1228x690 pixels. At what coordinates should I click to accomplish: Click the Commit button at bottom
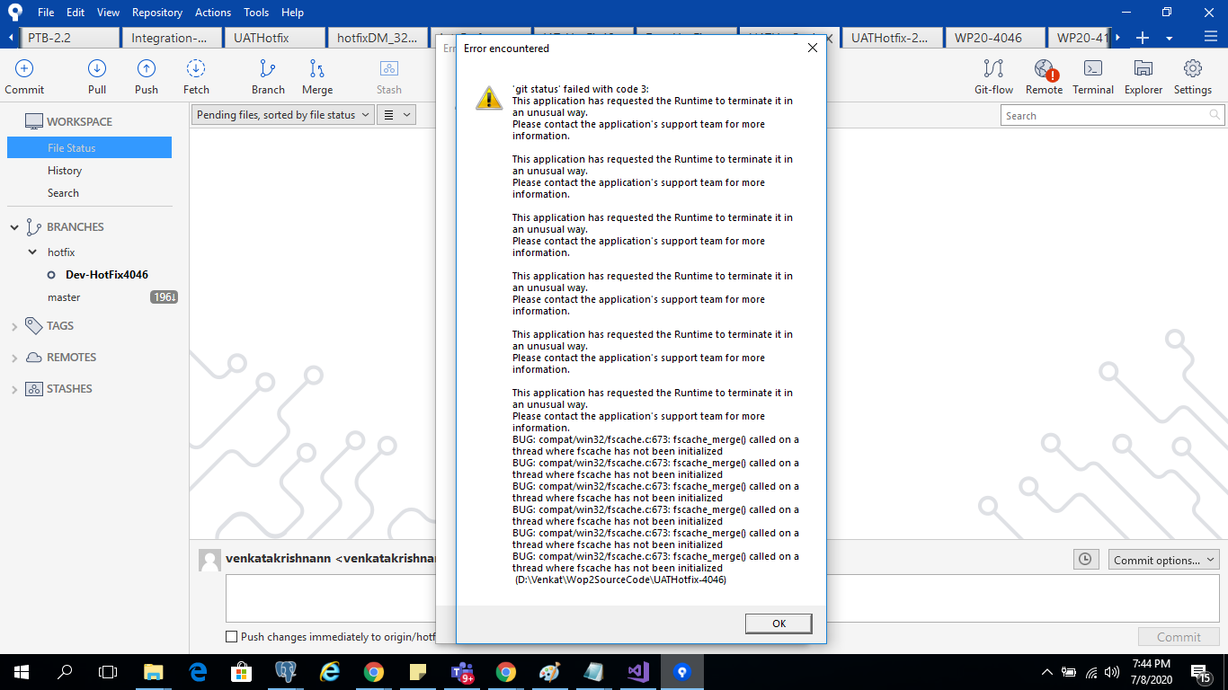[x=1179, y=637]
